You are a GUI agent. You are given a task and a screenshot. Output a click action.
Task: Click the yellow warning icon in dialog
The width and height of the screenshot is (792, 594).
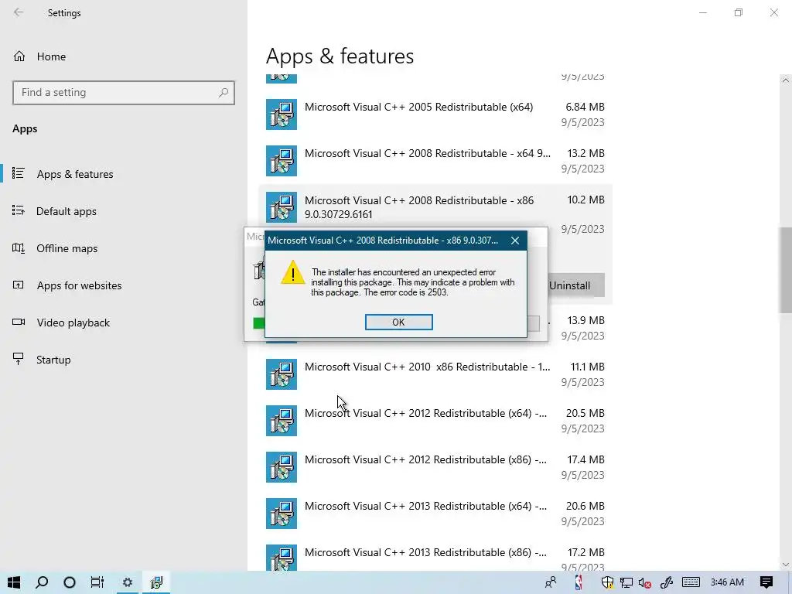point(293,273)
